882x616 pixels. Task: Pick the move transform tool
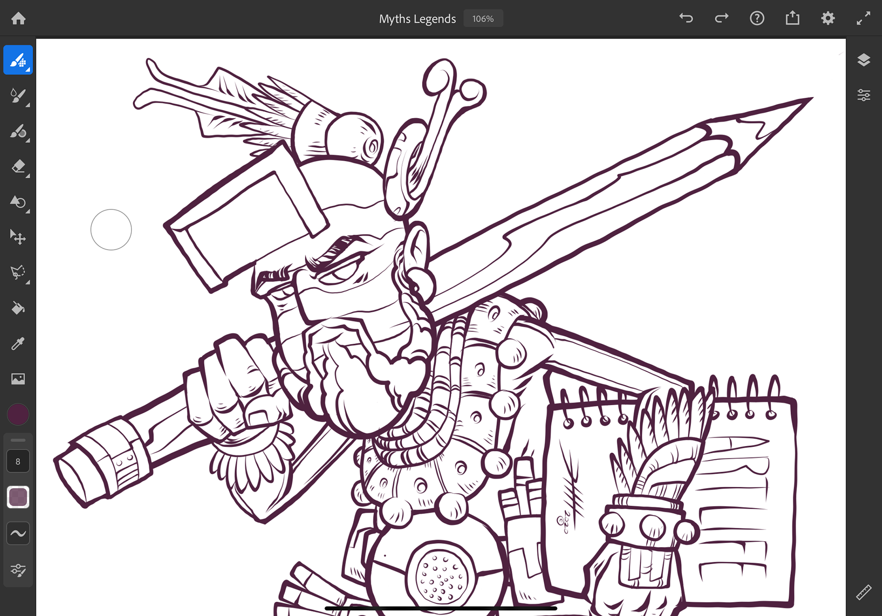[x=18, y=237]
